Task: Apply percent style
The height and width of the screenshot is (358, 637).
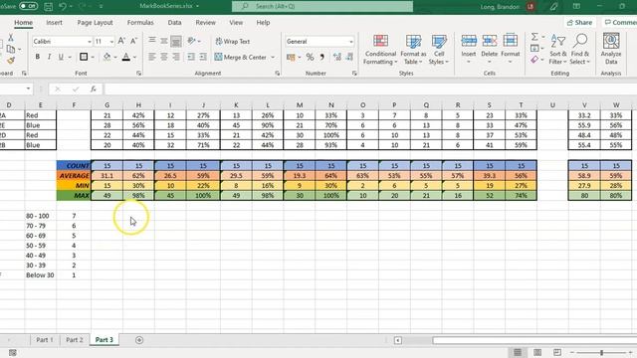Action: [310, 57]
